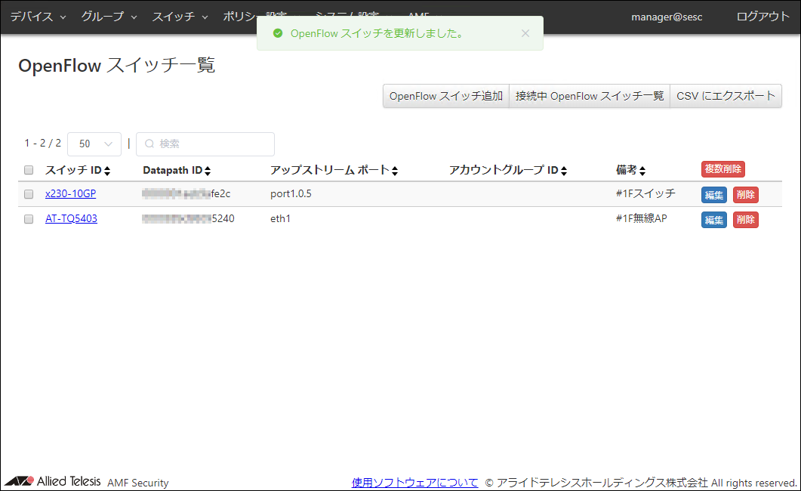Click Datapath ID ending 5240

click(x=189, y=218)
